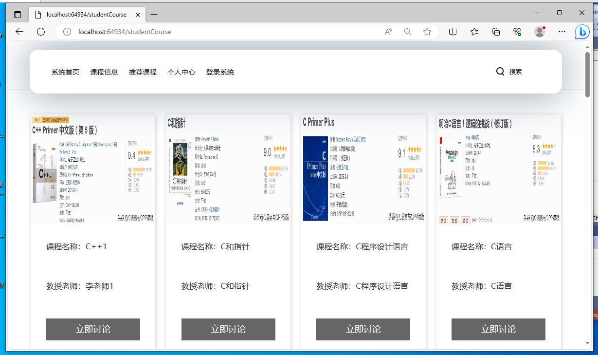Open 登录系统 menu item
Viewport: 598px width, 355px height.
pyautogui.click(x=220, y=72)
